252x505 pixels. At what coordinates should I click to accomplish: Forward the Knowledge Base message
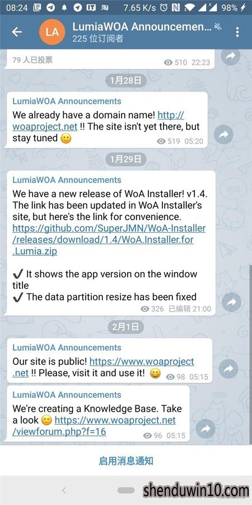pyautogui.click(x=206, y=429)
